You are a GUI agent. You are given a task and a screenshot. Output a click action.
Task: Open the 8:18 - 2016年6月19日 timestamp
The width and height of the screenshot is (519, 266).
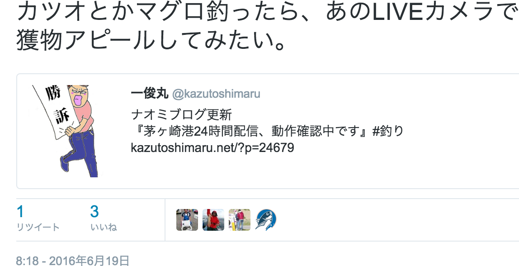click(x=72, y=261)
